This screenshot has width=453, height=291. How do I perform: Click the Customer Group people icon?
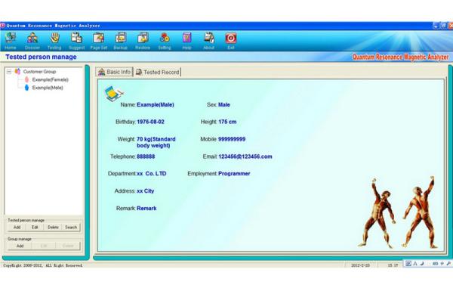(17, 71)
